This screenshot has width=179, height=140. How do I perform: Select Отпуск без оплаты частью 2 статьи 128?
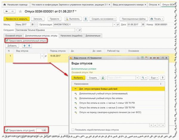coord(118,108)
